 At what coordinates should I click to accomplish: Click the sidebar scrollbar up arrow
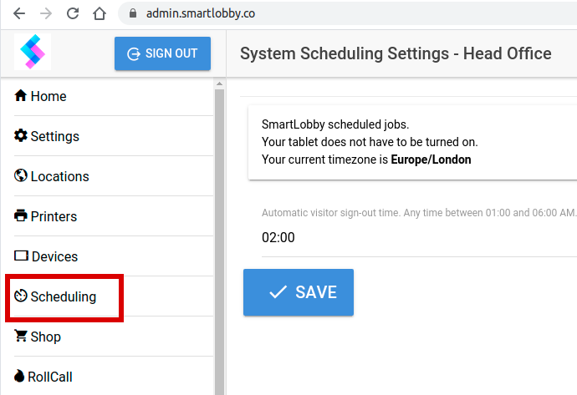pyautogui.click(x=220, y=84)
